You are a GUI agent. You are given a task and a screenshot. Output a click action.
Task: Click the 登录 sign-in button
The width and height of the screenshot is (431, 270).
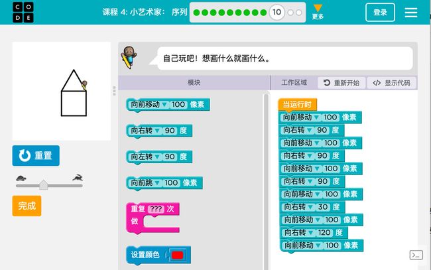click(380, 13)
